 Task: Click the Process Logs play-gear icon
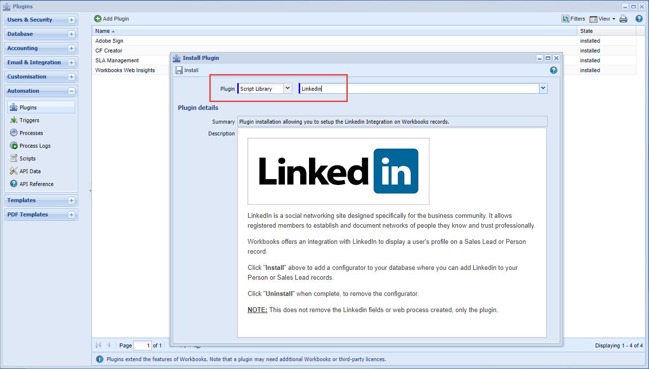click(14, 146)
